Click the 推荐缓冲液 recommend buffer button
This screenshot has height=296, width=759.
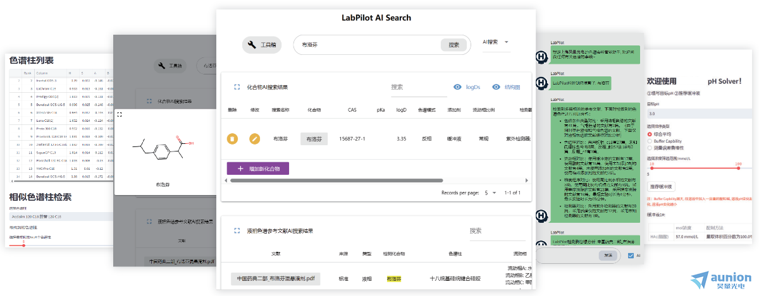tap(661, 186)
